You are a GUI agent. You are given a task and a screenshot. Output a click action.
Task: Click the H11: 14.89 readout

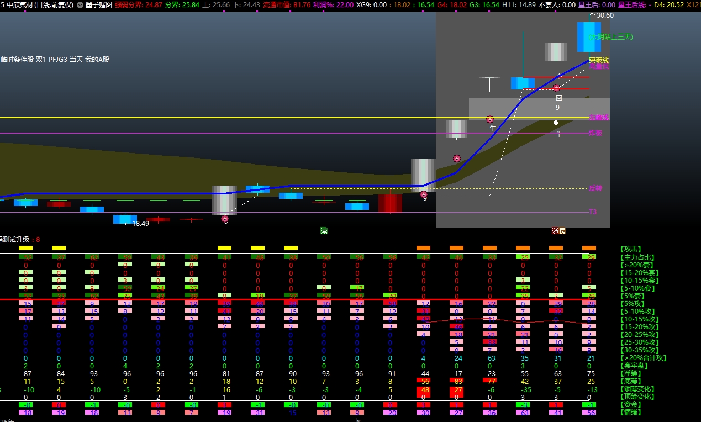coord(519,4)
